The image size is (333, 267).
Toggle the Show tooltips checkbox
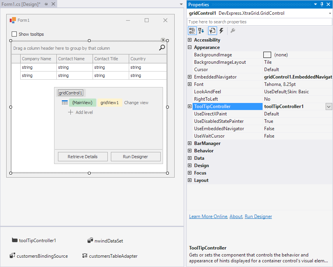pyautogui.click(x=14, y=34)
